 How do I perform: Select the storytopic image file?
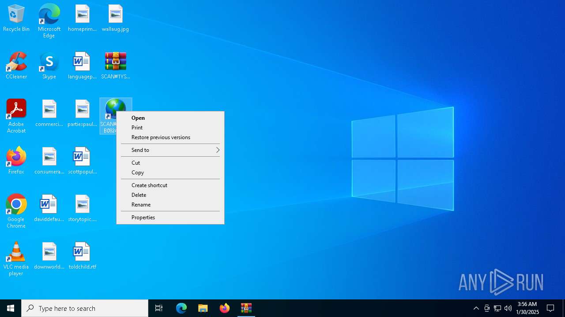82,208
